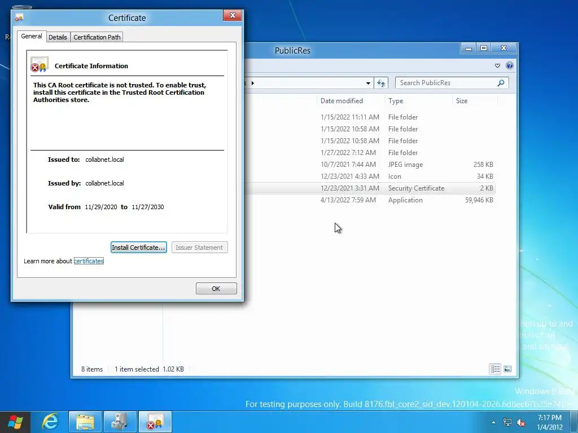Select the row with type Icon
The width and height of the screenshot is (578, 433).
coord(369,176)
